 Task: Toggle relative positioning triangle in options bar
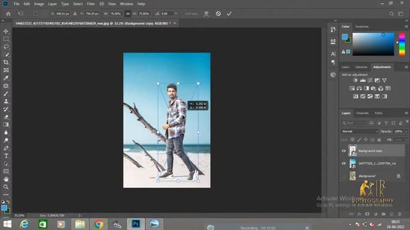75,13
